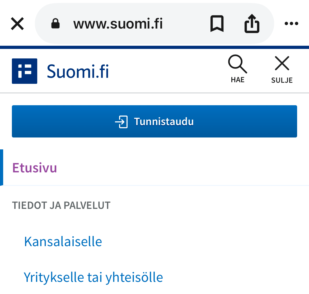Click the TIEDOT JA PALVELUT section heading
Image resolution: width=309 pixels, height=294 pixels.
click(61, 205)
